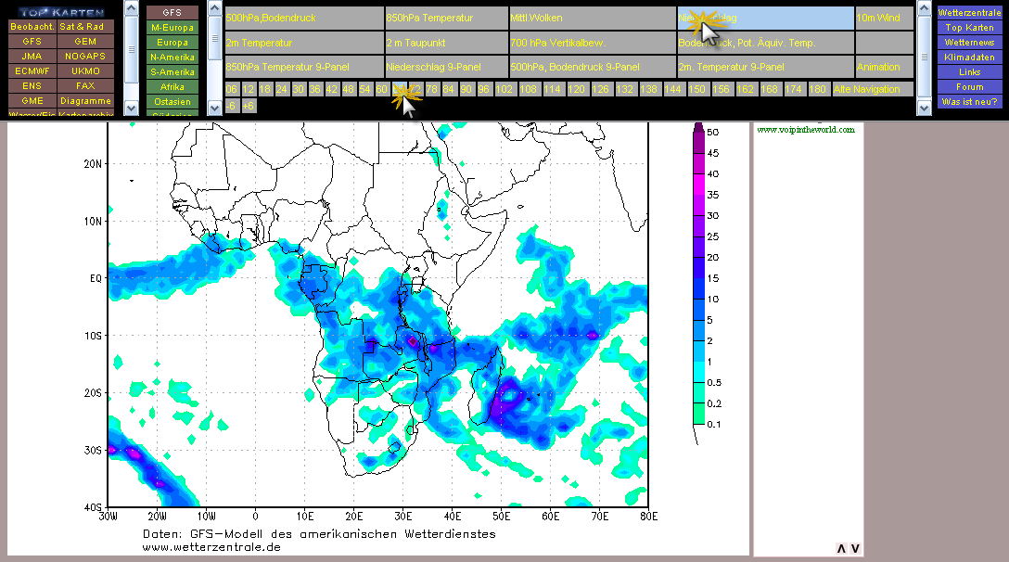Jump to forecast hour 48
This screenshot has height=562, width=1009.
coord(348,89)
